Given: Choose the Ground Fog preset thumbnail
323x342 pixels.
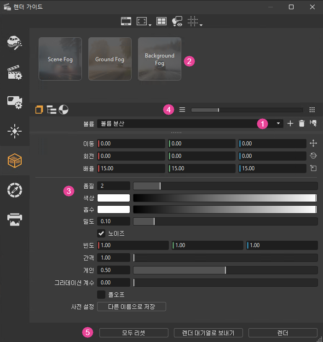Looking at the screenshot, I should pyautogui.click(x=110, y=59).
